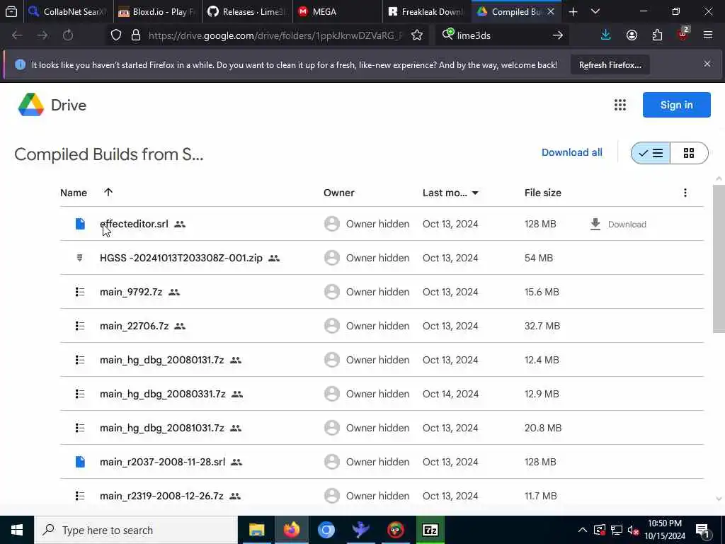Open HGSS -20241013T203308Z-001.zip file

point(181,258)
